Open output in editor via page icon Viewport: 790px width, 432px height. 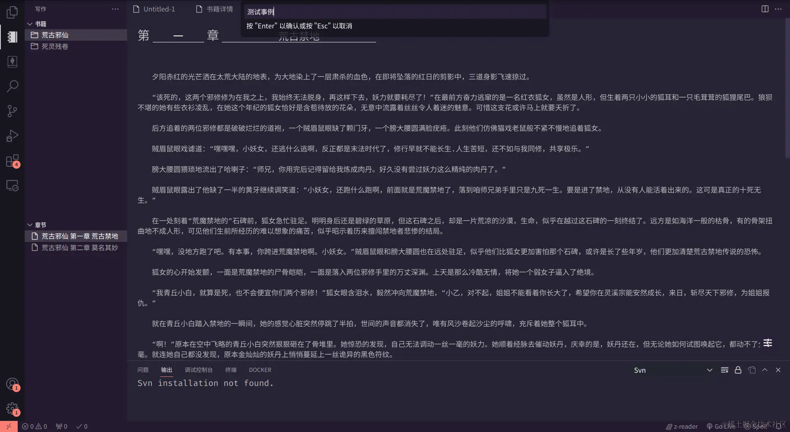[x=752, y=370]
